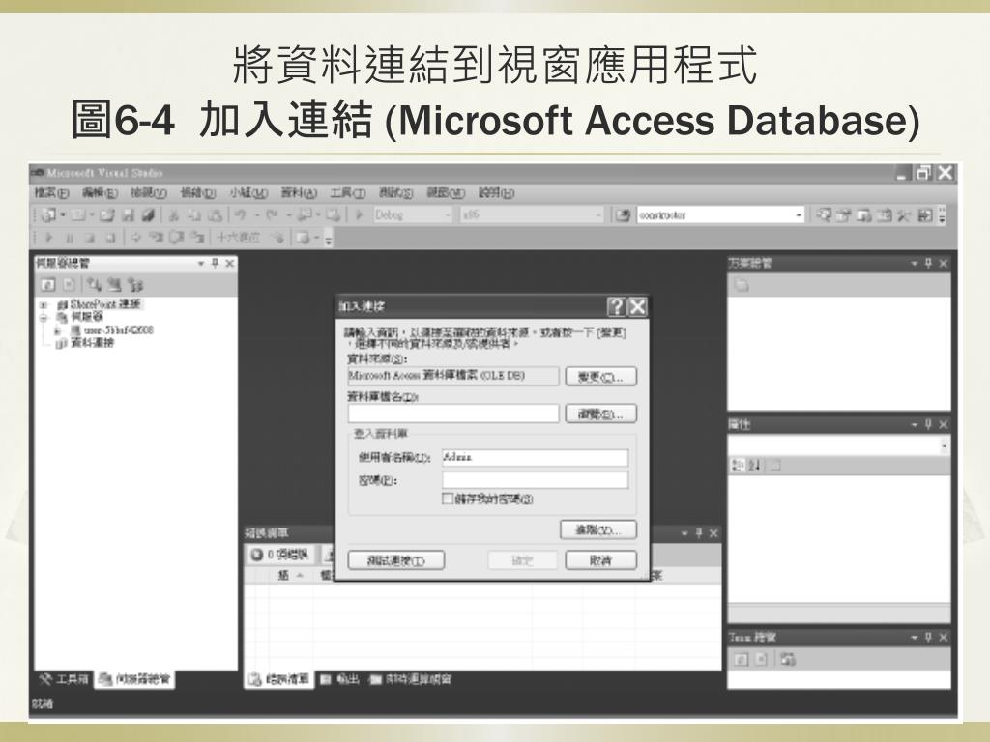Image resolution: width=990 pixels, height=742 pixels.
Task: Open the x86 platform dropdown
Action: (x=532, y=215)
